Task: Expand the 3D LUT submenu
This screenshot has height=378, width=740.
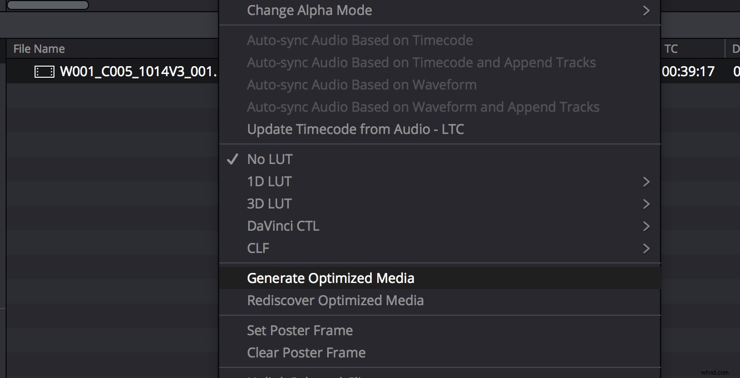Action: point(269,203)
